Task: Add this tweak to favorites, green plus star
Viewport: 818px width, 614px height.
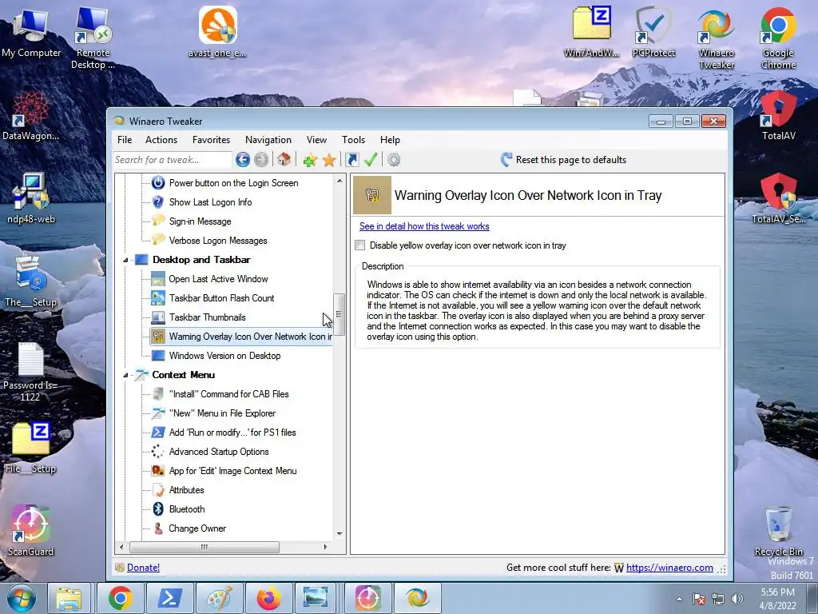Action: click(310, 160)
